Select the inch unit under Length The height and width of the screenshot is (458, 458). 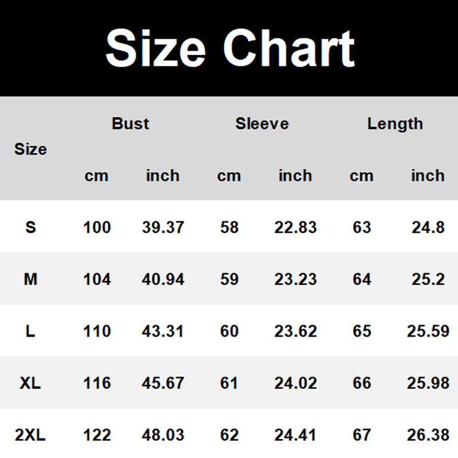point(428,176)
